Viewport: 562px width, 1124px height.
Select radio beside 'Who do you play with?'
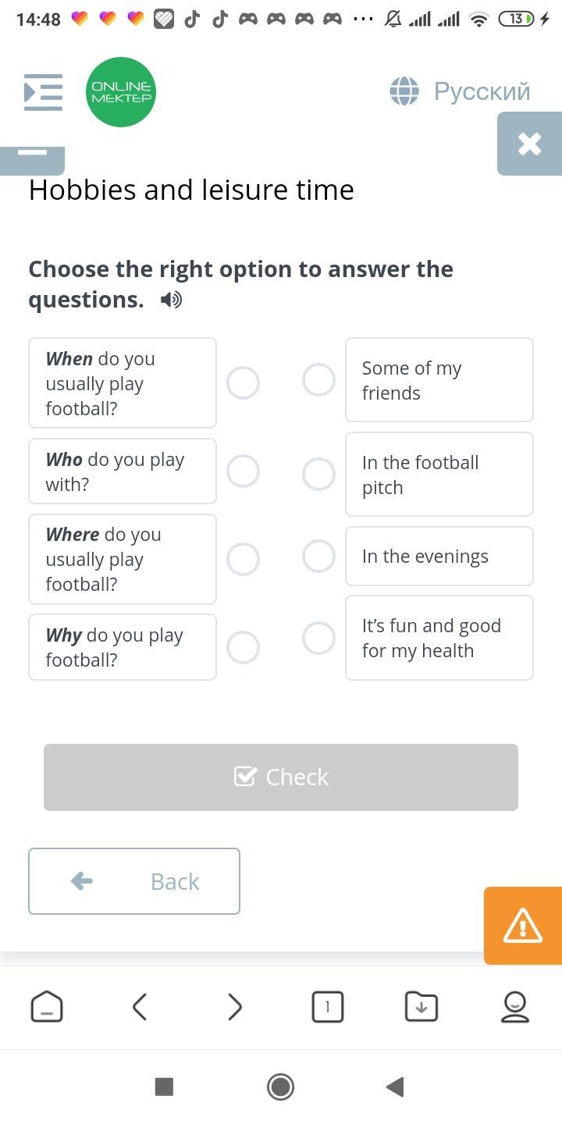pyautogui.click(x=243, y=471)
